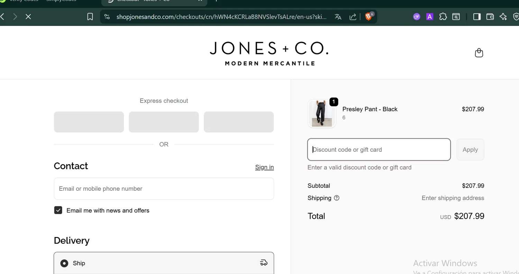Image resolution: width=519 pixels, height=274 pixels.
Task: Show shipping help question mark
Action: (337, 198)
